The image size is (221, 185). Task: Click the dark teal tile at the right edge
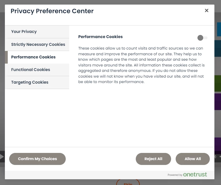point(218,48)
